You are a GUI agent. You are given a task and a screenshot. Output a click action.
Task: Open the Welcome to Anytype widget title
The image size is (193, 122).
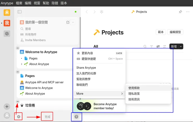click(41, 52)
